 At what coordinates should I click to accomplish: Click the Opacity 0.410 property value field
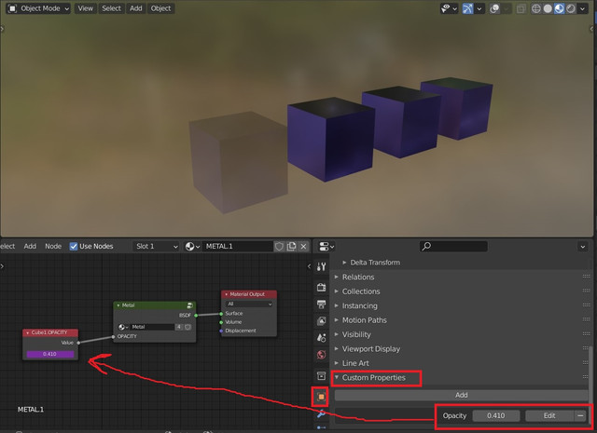click(495, 415)
